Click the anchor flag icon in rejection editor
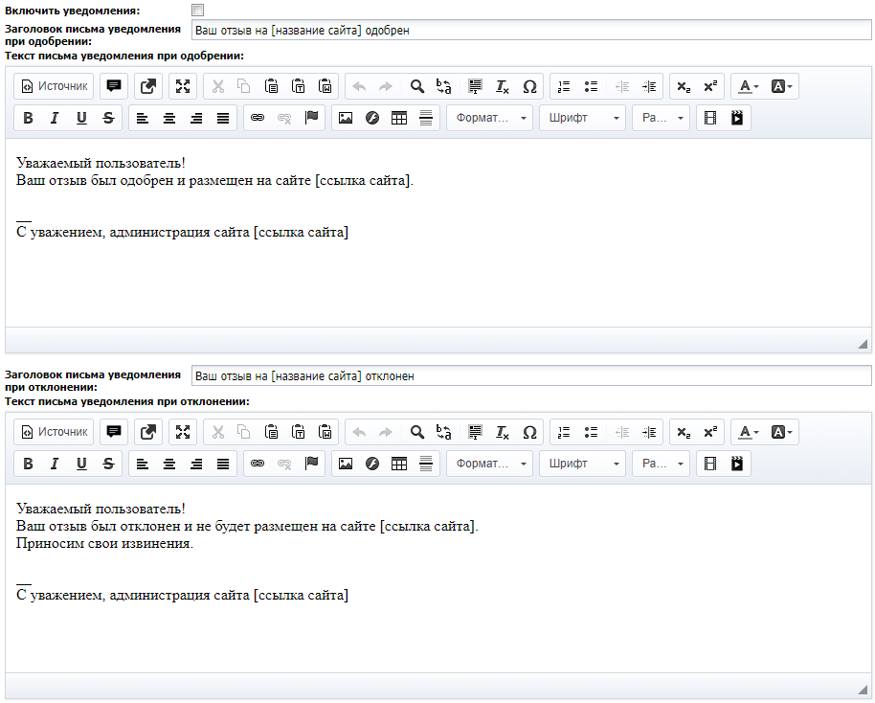The width and height of the screenshot is (875, 703). click(x=311, y=464)
